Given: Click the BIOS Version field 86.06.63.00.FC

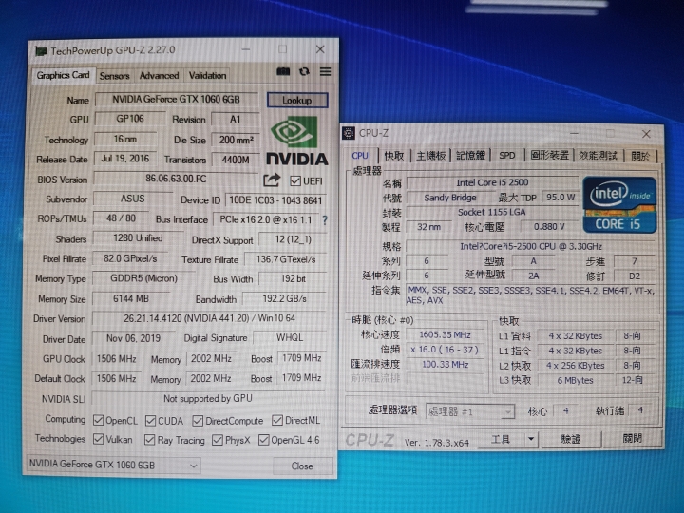Looking at the screenshot, I should [x=177, y=179].
